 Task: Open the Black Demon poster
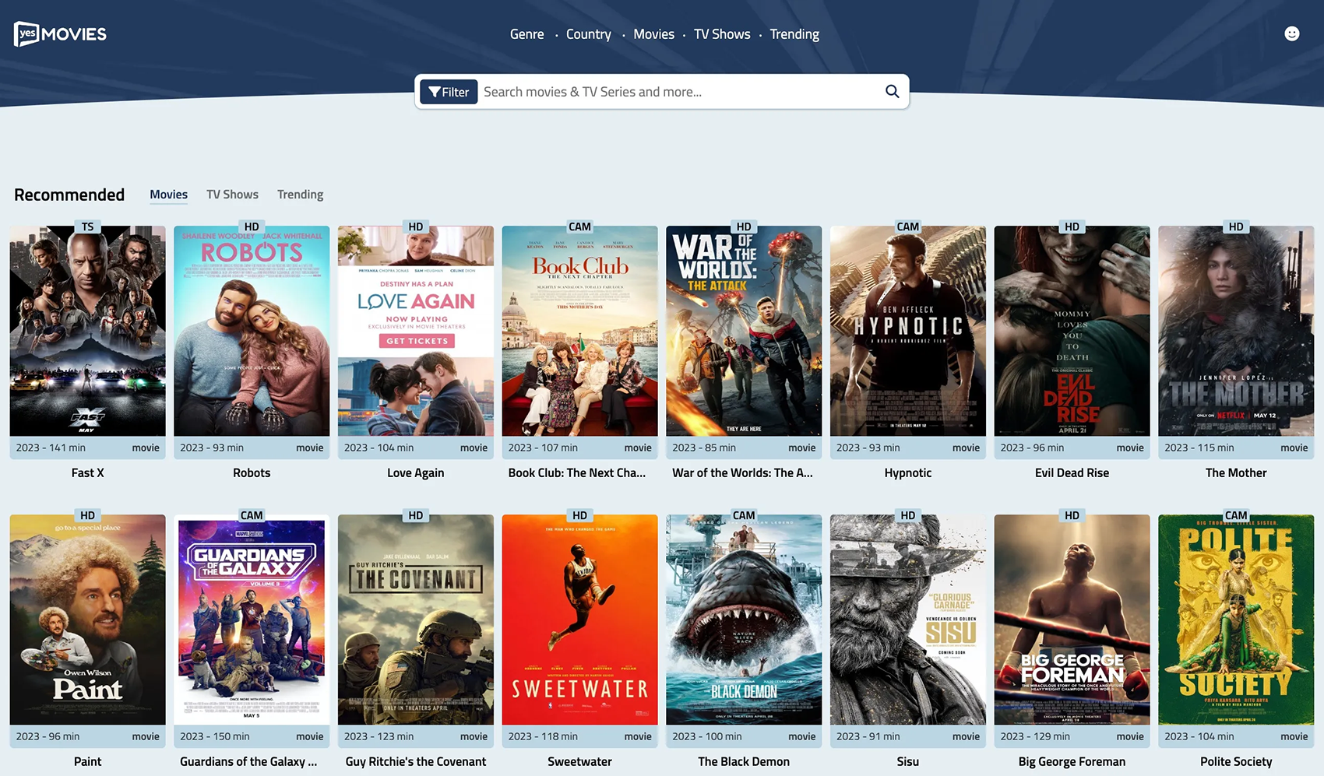[744, 620]
